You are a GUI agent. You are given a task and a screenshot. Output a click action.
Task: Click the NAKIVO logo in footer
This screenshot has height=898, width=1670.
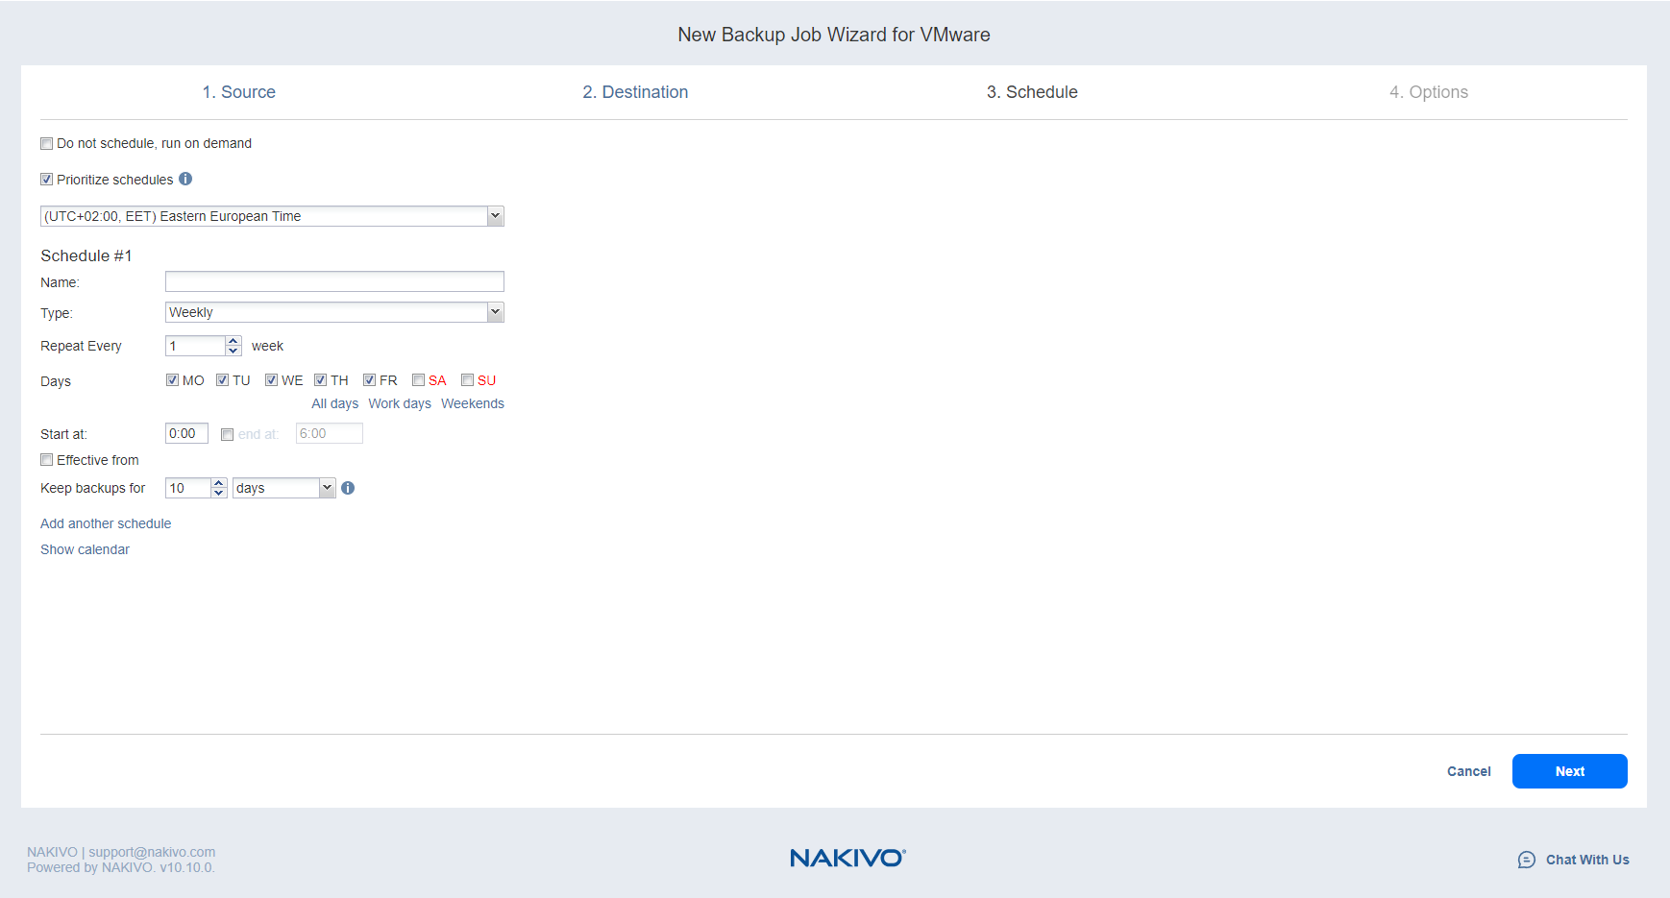(x=847, y=858)
